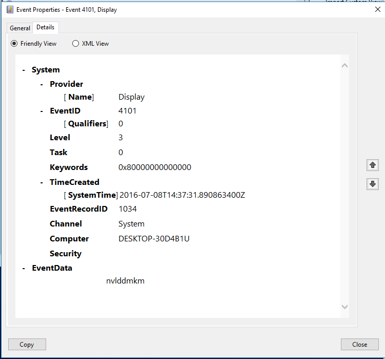This screenshot has height=359, width=385.
Task: Collapse the TimeCreated node
Action: [x=42, y=183]
